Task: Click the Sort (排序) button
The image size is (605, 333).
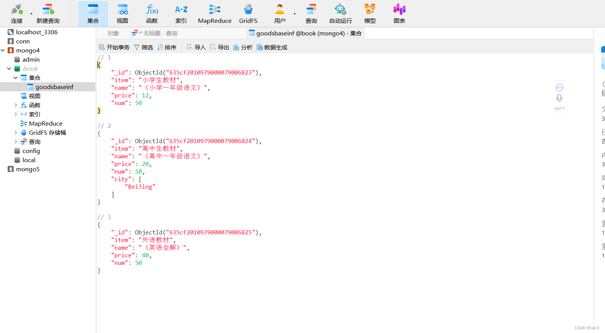Action: 167,47
